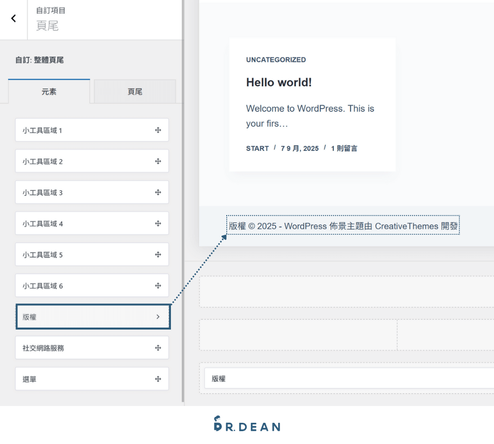Click the DR. DEAN logo
This screenshot has height=444, width=494.
[x=247, y=424]
